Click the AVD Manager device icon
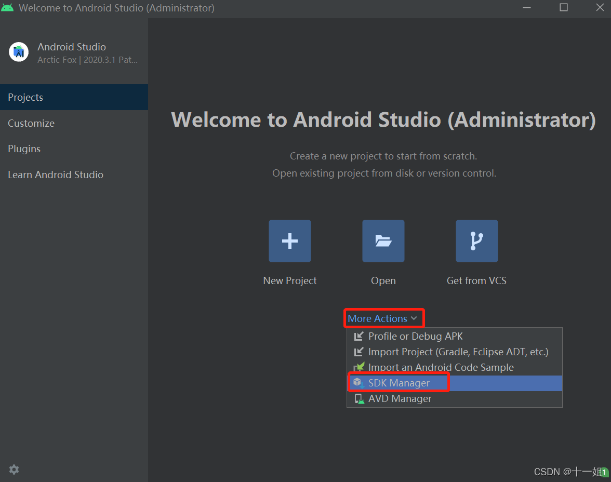The image size is (611, 482). click(x=359, y=398)
